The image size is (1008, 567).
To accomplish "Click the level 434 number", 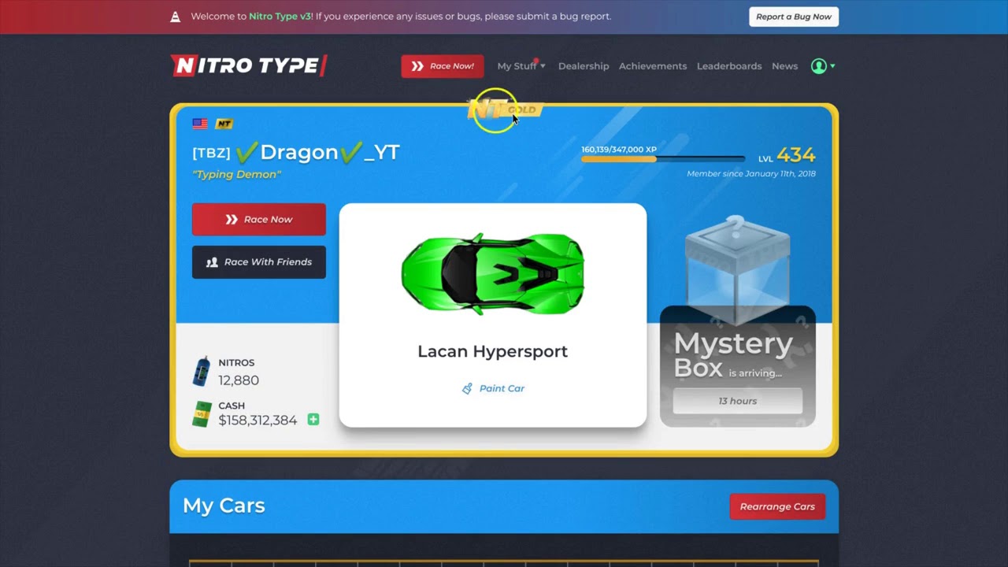I will (796, 155).
